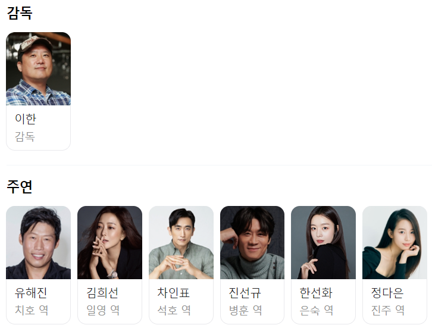
Task: Select the role label 진주 역
Action: [x=388, y=310]
